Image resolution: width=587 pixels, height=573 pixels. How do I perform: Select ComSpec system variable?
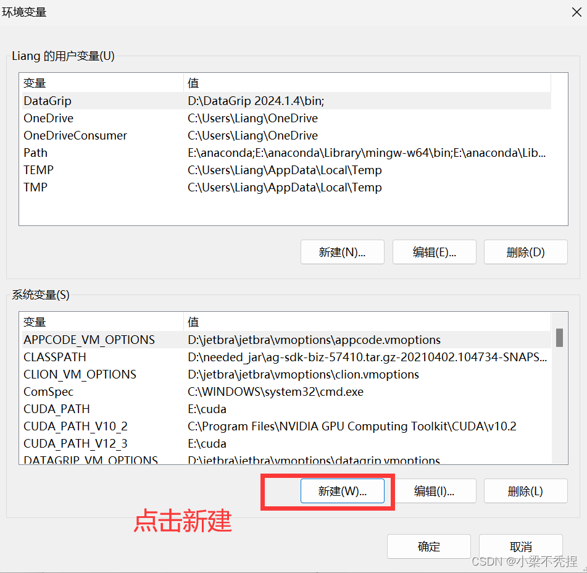point(286,391)
